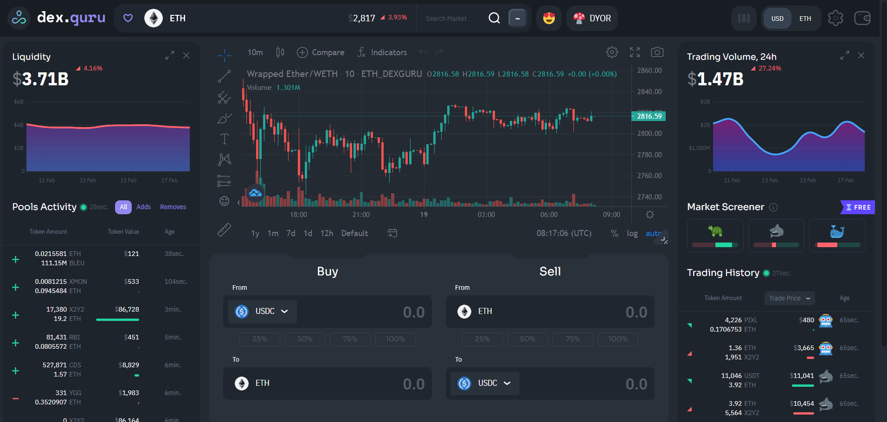
Task: Set chart range to 12h
Action: tap(327, 233)
